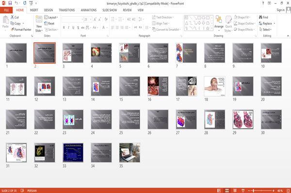The width and height of the screenshot is (291, 193).
Task: Switch to Slide Sorter view in status bar
Action: tap(227, 191)
